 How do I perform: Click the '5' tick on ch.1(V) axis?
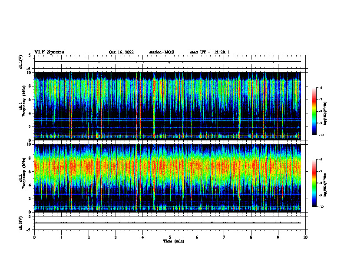(30, 55)
